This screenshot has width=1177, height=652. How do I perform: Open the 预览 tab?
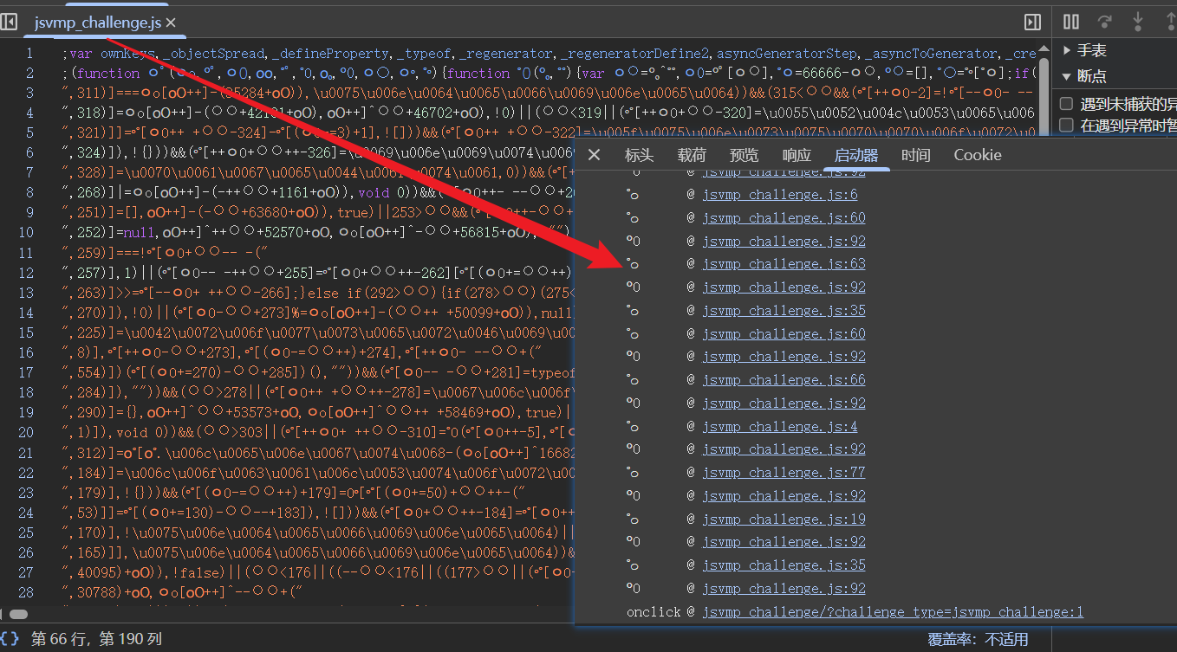click(744, 155)
